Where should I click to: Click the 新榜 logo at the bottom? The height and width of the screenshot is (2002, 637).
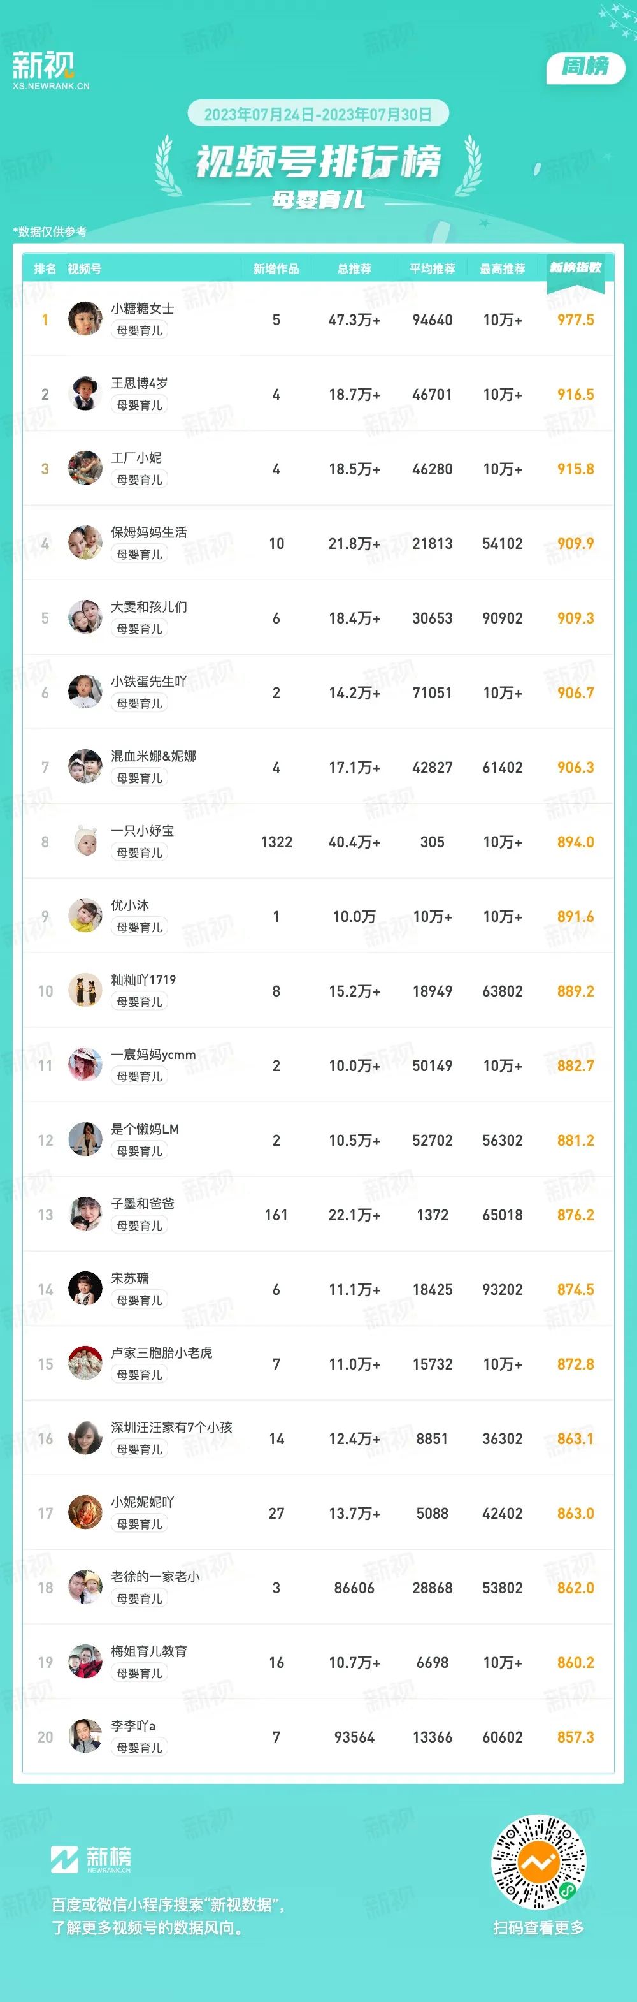click(x=91, y=1860)
